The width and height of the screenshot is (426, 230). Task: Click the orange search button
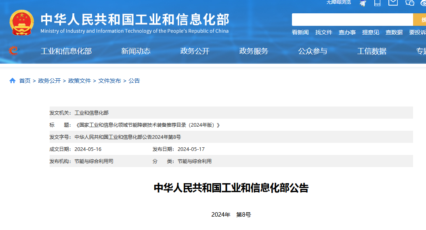[420, 19]
